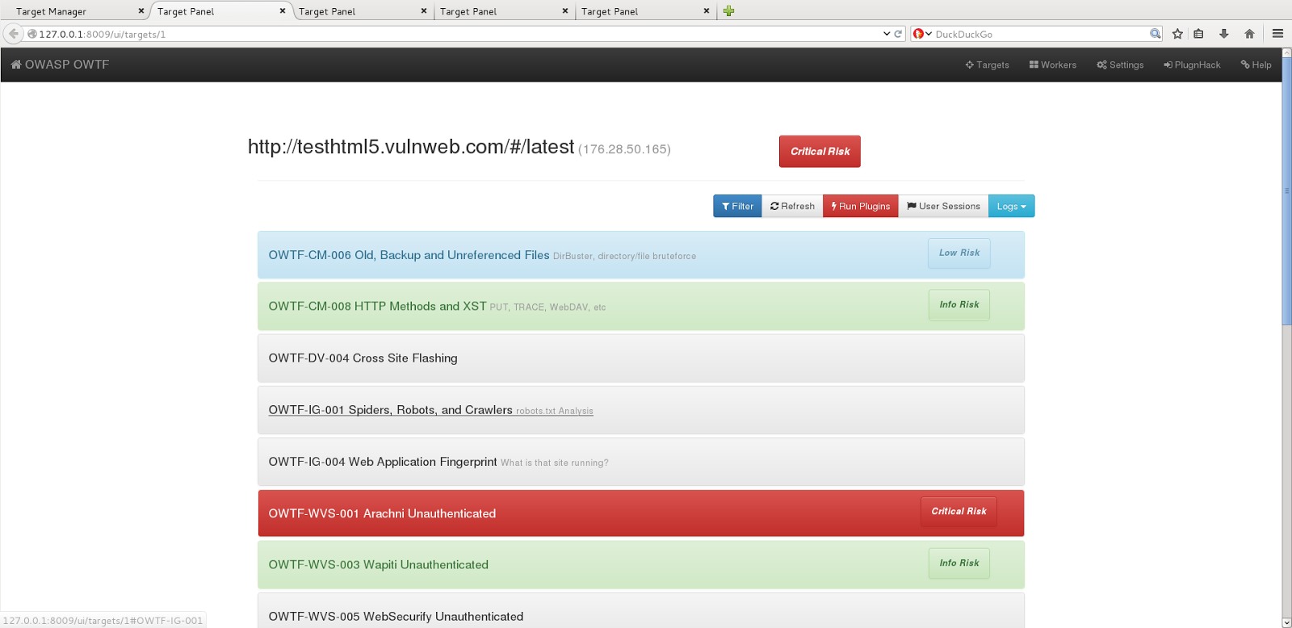Click the search magnifier icon

coord(1156,34)
